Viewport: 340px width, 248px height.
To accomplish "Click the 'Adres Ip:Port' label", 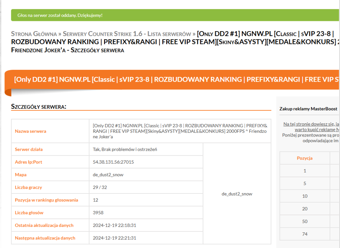I will click(29, 162).
